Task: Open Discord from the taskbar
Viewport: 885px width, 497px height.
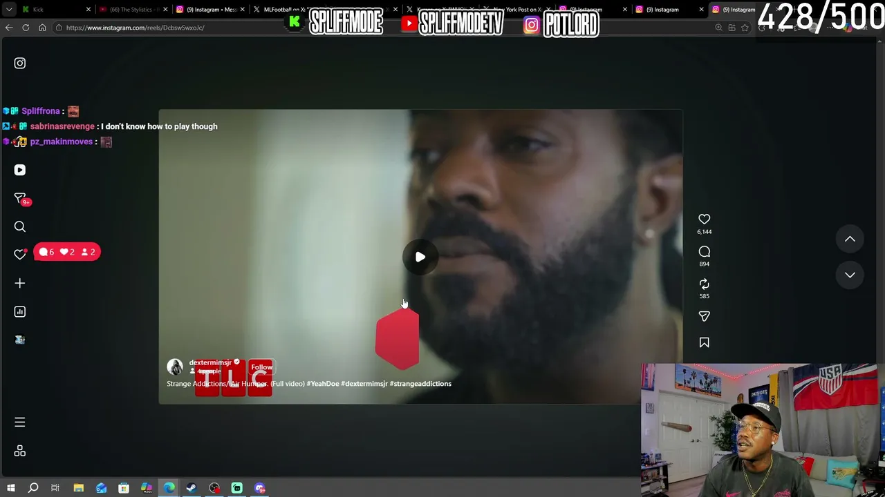Action: pyautogui.click(x=260, y=488)
